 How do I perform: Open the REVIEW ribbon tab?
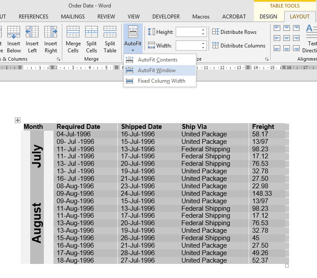pos(106,17)
